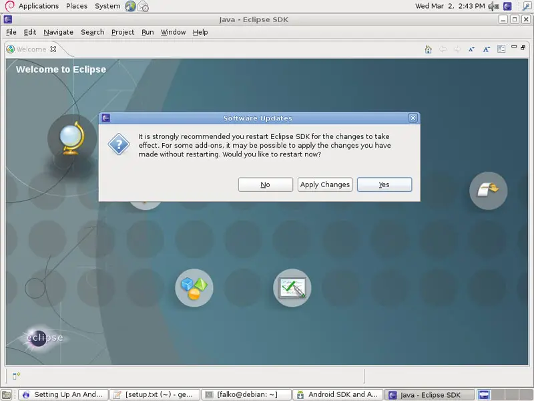
Task: Launch mail client from top panel
Action: (143, 6)
